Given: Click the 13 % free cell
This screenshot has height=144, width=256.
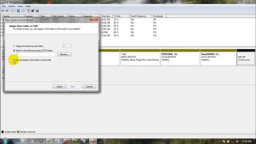Looking at the screenshot, I should tap(116, 36).
